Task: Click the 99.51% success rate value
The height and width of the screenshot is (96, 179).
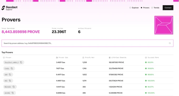Action: pyautogui.click(x=151, y=62)
